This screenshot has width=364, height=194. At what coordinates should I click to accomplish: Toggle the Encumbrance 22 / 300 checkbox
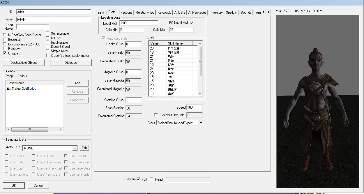pyautogui.click(x=5, y=44)
